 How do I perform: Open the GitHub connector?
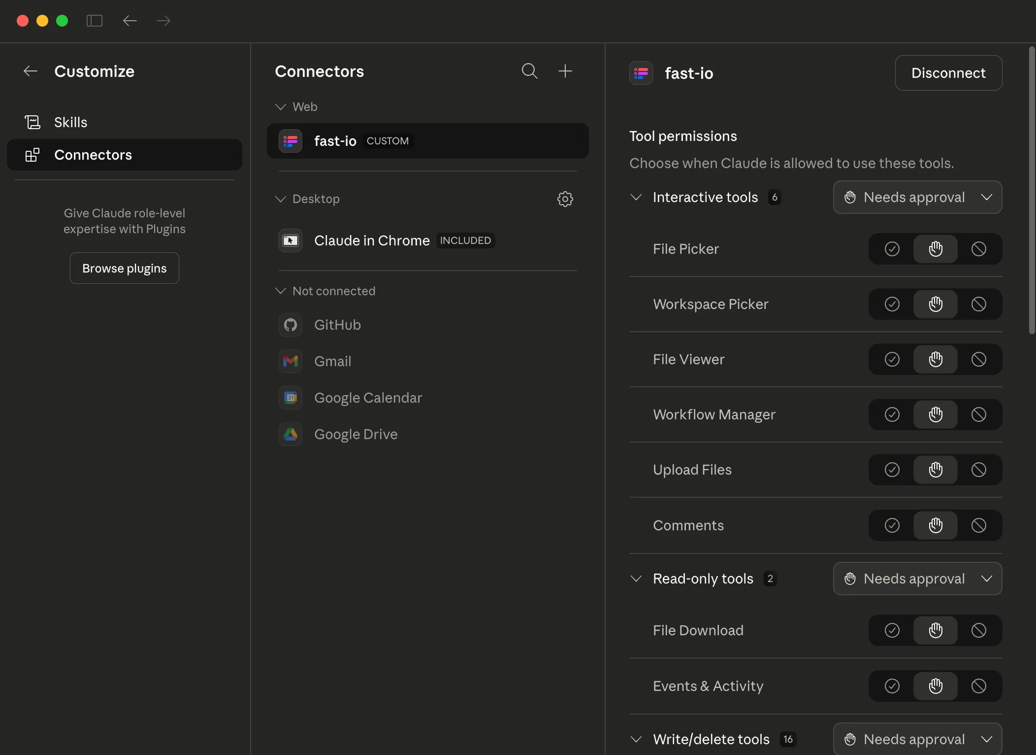click(x=337, y=325)
